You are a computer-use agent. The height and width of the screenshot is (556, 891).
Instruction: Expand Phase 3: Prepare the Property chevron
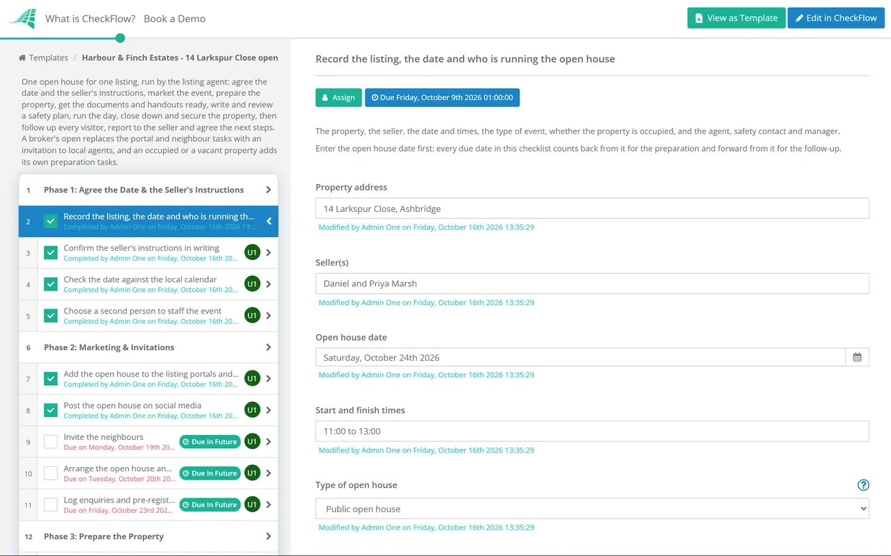click(269, 537)
